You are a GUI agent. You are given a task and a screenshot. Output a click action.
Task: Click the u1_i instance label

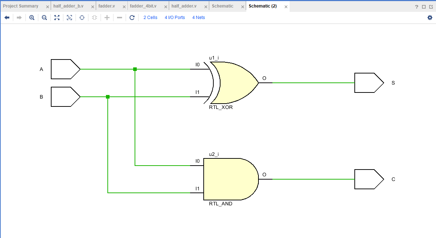[214, 58]
